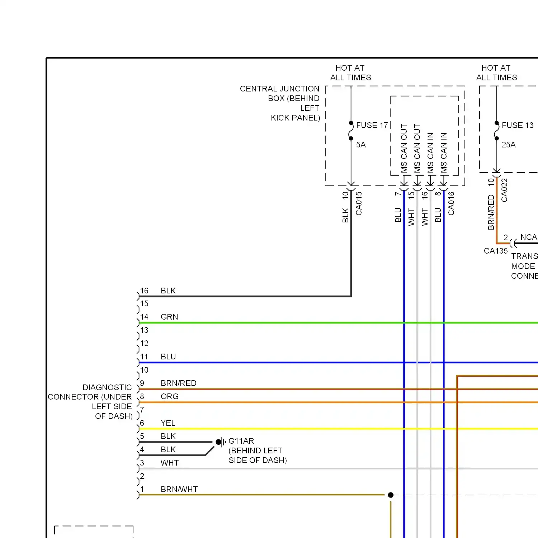This screenshot has width=538, height=538.
Task: Click diagnostic connector pin number 13
Action: pyautogui.click(x=144, y=330)
